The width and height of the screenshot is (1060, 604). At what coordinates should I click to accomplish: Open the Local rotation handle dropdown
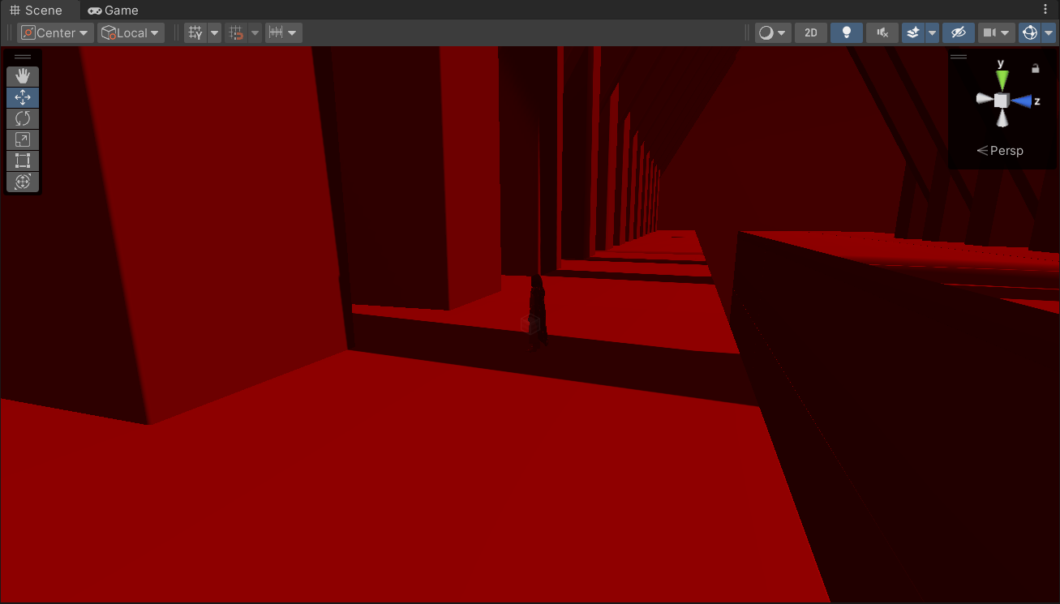coord(131,32)
